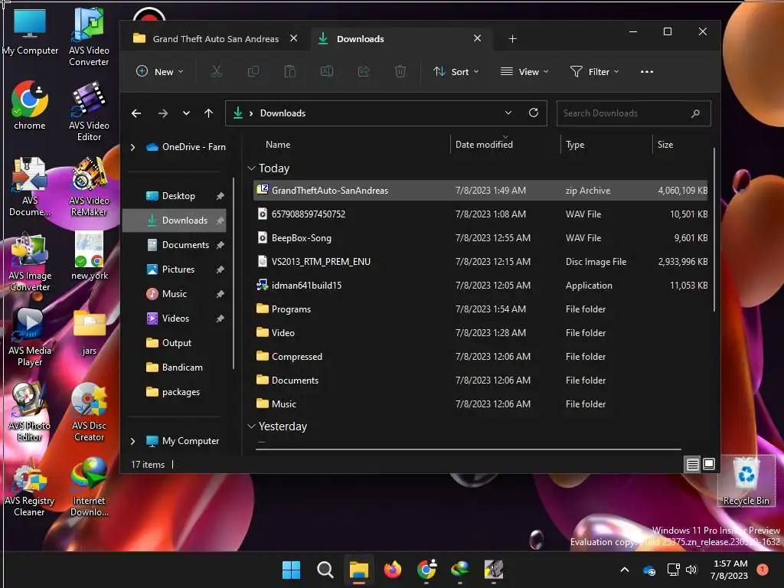Click the Copy icon in toolbar
Viewport: 784px width, 588px height.
(253, 71)
